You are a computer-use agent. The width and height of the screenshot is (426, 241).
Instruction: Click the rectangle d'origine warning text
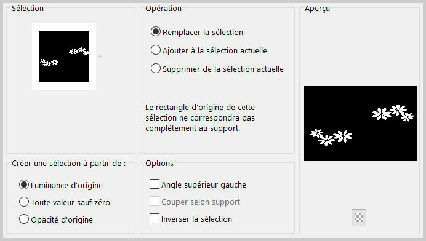click(200, 118)
